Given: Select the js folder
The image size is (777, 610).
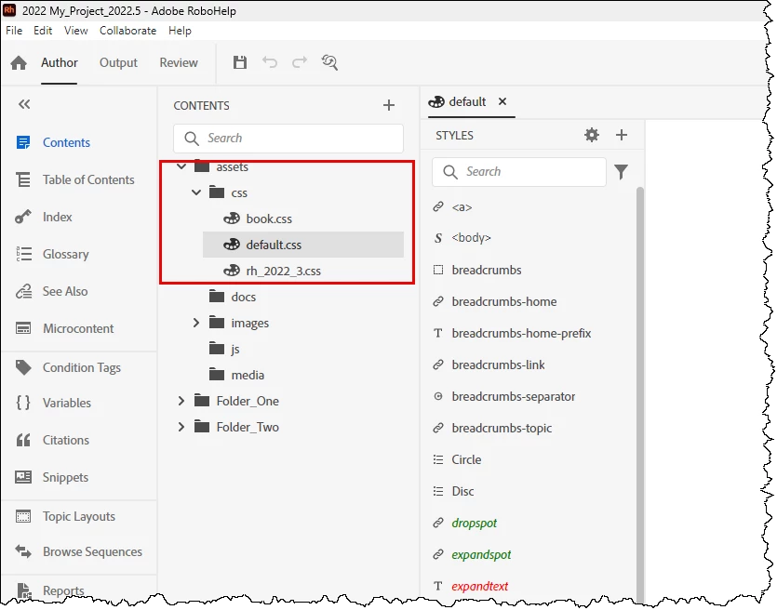Looking at the screenshot, I should [224, 349].
